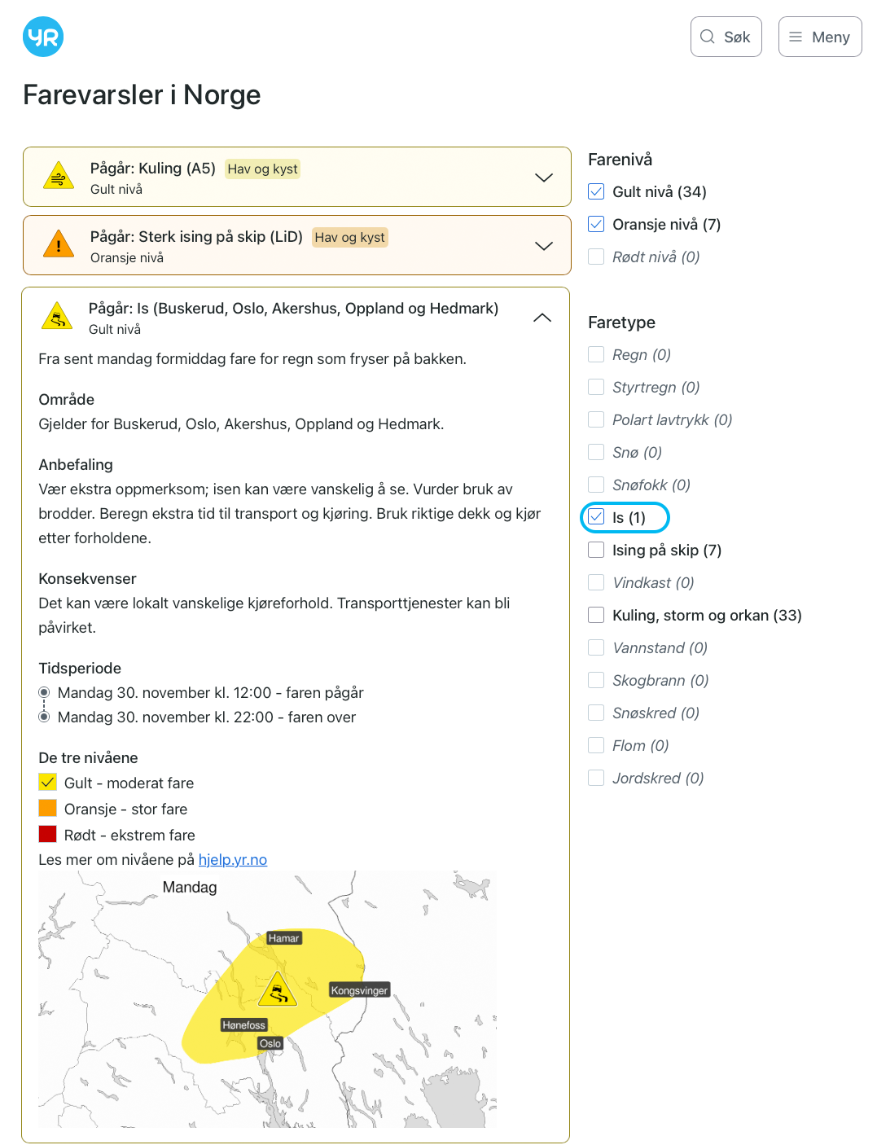Image resolution: width=877 pixels, height=1145 pixels.
Task: Toggle the Polart lavtrykk (0) checkbox
Action: 596,419
